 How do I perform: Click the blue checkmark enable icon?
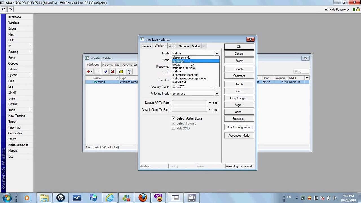pyautogui.click(x=105, y=72)
